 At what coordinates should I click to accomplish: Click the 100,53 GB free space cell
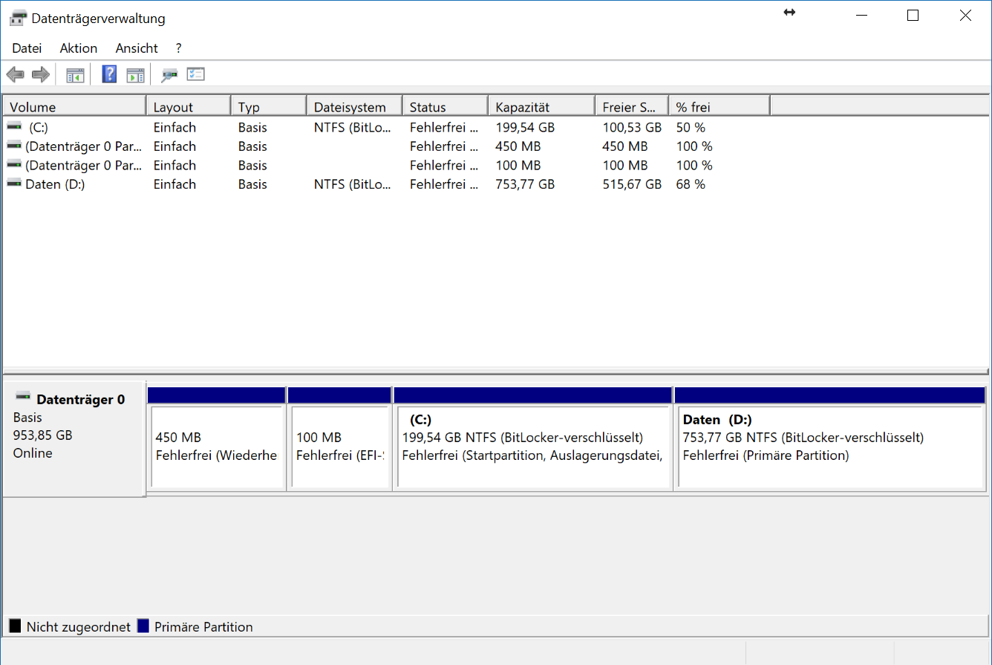point(632,127)
